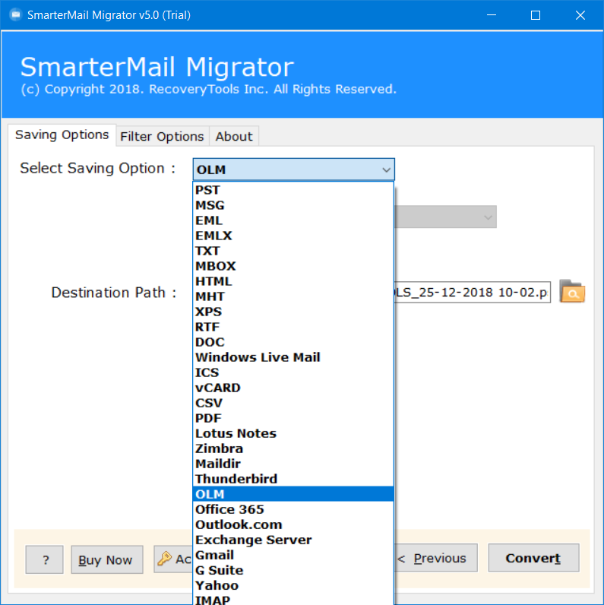This screenshot has width=604, height=605.
Task: Open the Filter Options tab
Action: click(x=162, y=137)
